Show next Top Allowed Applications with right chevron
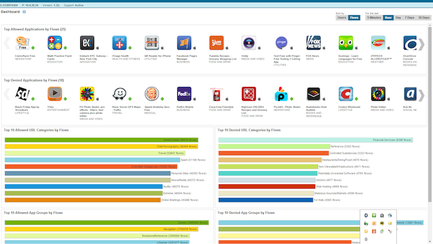Image resolution: width=433 pixels, height=244 pixels. tap(422, 44)
